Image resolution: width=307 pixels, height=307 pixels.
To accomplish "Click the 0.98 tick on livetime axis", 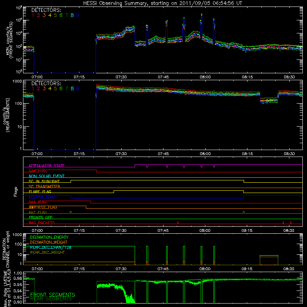I will (x=18, y=279).
